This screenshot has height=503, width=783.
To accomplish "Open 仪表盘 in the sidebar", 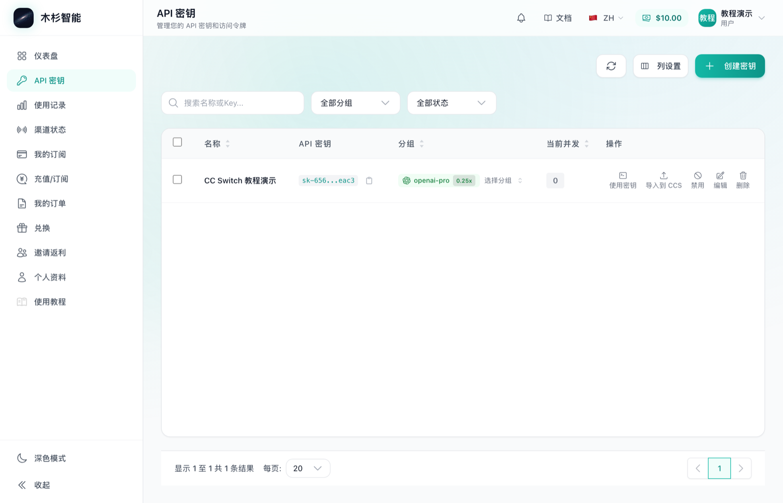I will tap(71, 56).
